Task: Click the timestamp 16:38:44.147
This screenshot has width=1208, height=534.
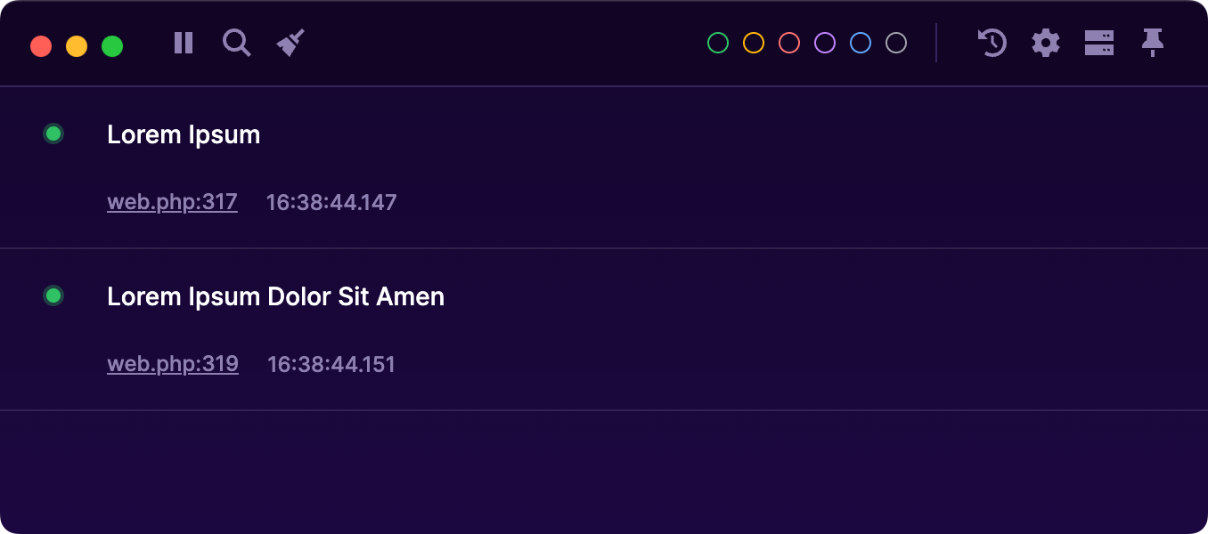Action: [x=331, y=202]
